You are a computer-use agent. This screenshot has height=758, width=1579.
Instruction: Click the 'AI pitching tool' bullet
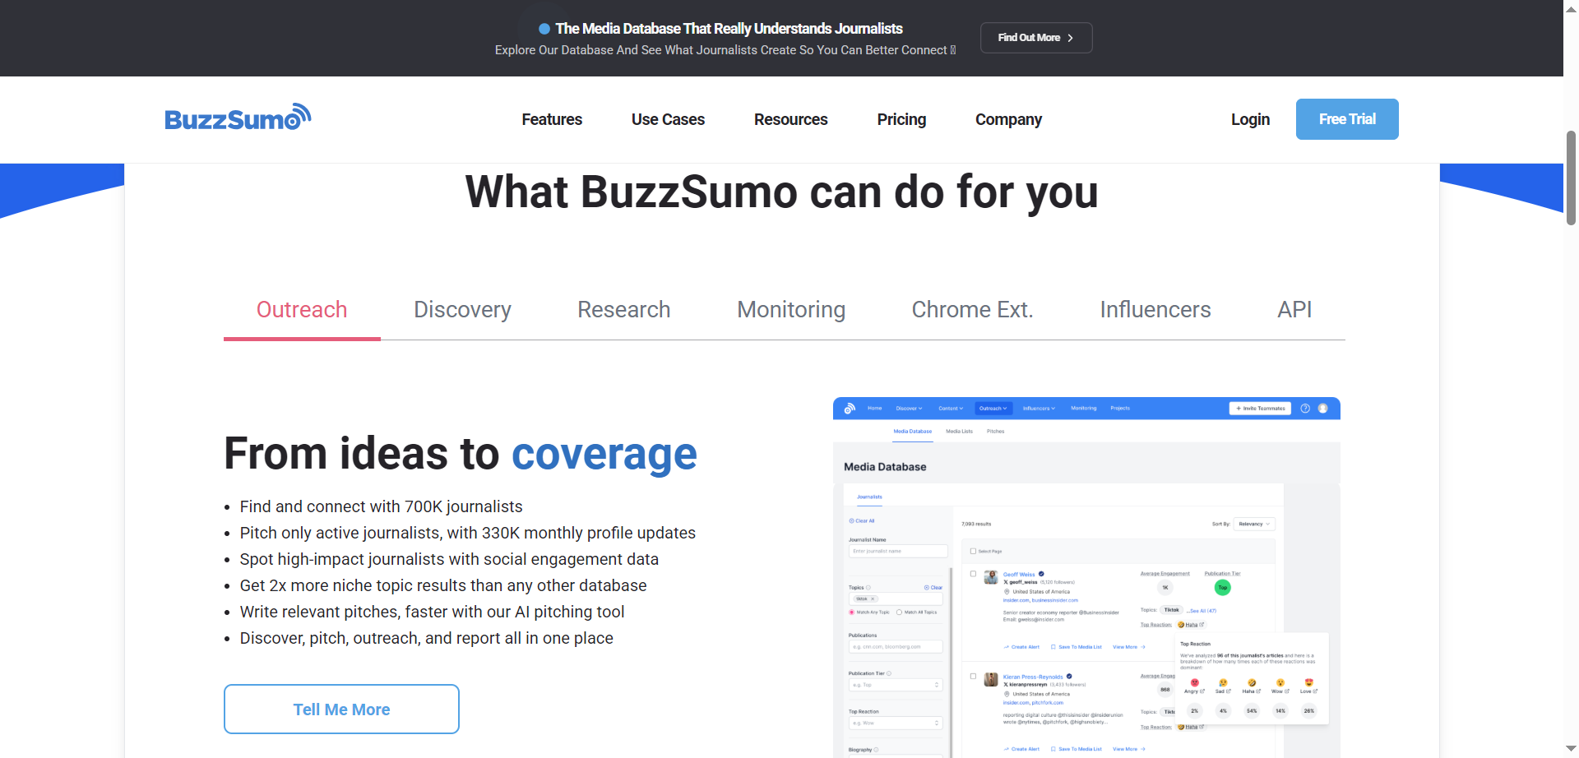click(x=432, y=612)
